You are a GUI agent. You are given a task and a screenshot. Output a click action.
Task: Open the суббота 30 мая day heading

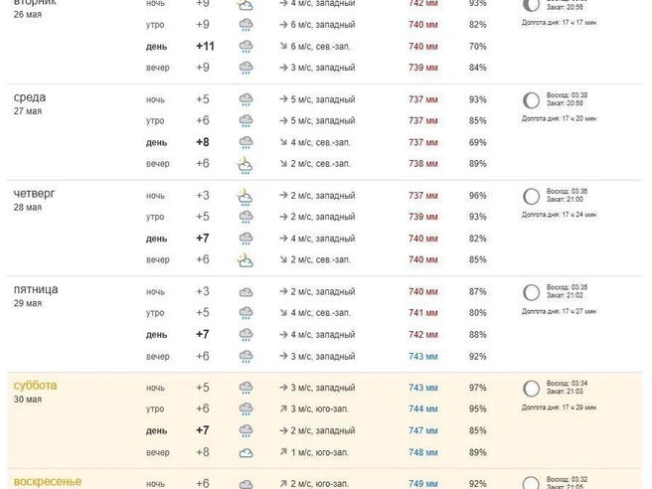[36, 392]
